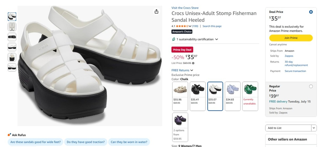Open the 30-day refund/replacement link
This screenshot has width=329, height=147.
pos(296,63)
